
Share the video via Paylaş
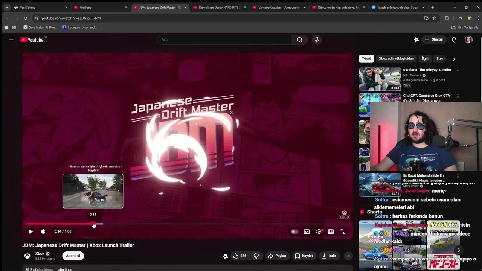tap(277, 256)
